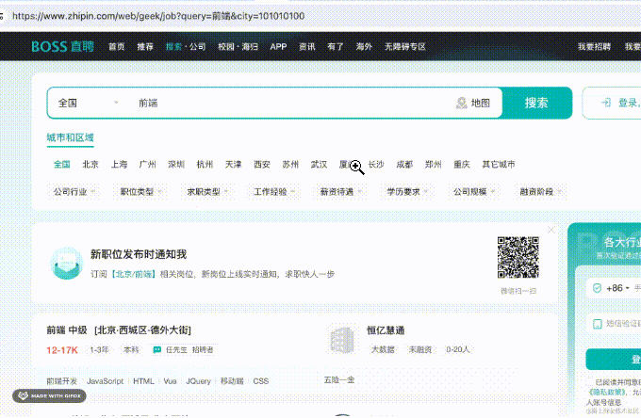Click the shield icon beside +86
The width and height of the screenshot is (641, 418).
click(597, 288)
